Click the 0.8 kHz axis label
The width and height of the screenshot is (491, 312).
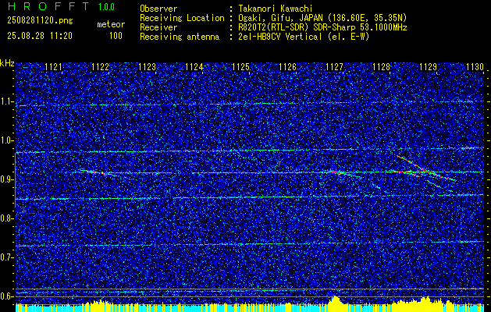(7, 218)
